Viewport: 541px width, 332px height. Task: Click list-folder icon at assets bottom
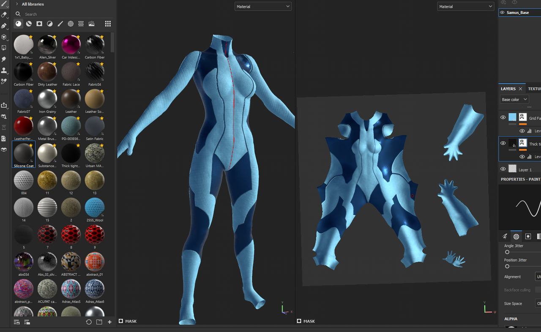[x=27, y=322]
